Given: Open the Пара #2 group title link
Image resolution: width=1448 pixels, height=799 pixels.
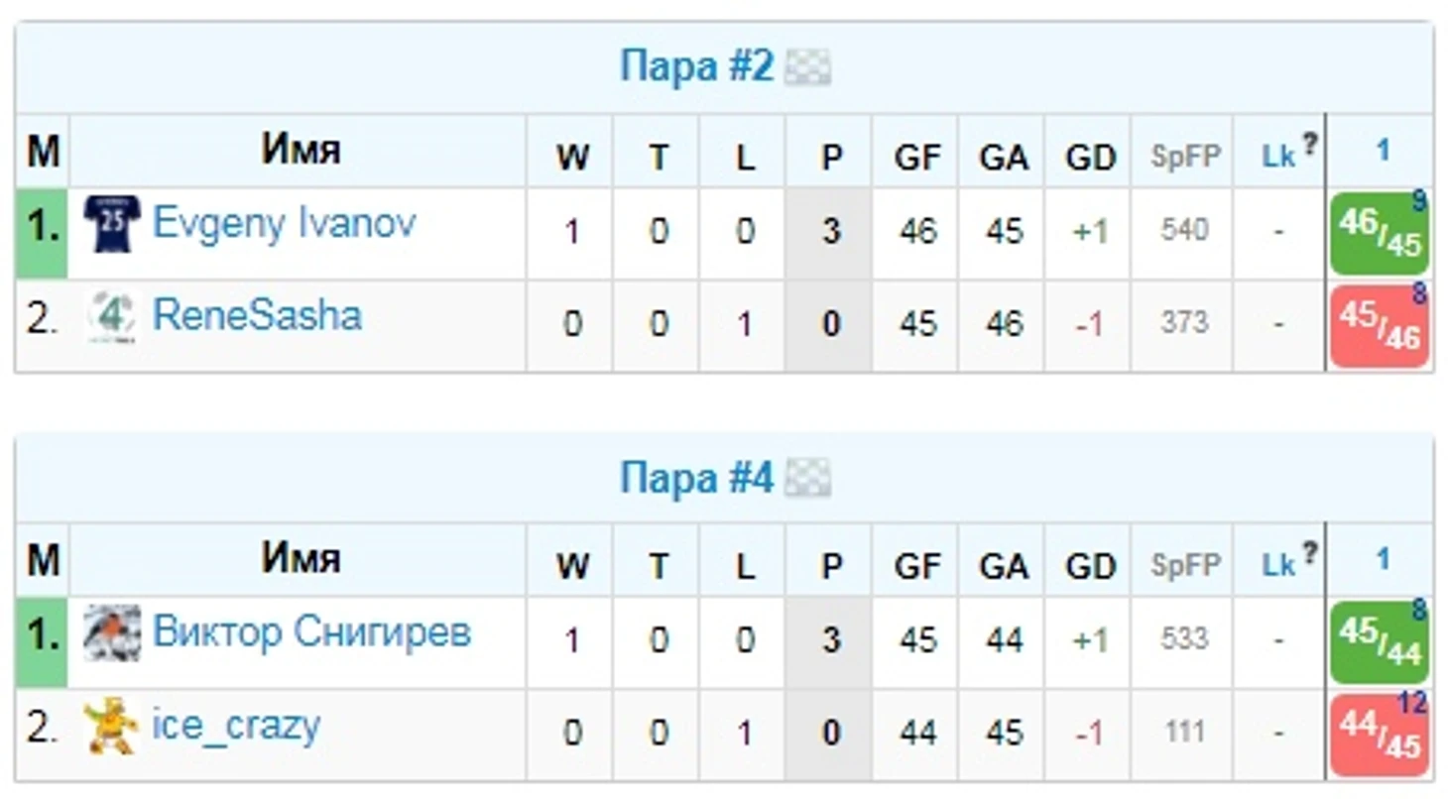Looking at the screenshot, I should point(696,67).
